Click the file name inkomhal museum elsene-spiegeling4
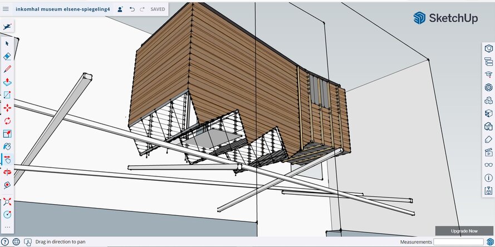 point(63,9)
